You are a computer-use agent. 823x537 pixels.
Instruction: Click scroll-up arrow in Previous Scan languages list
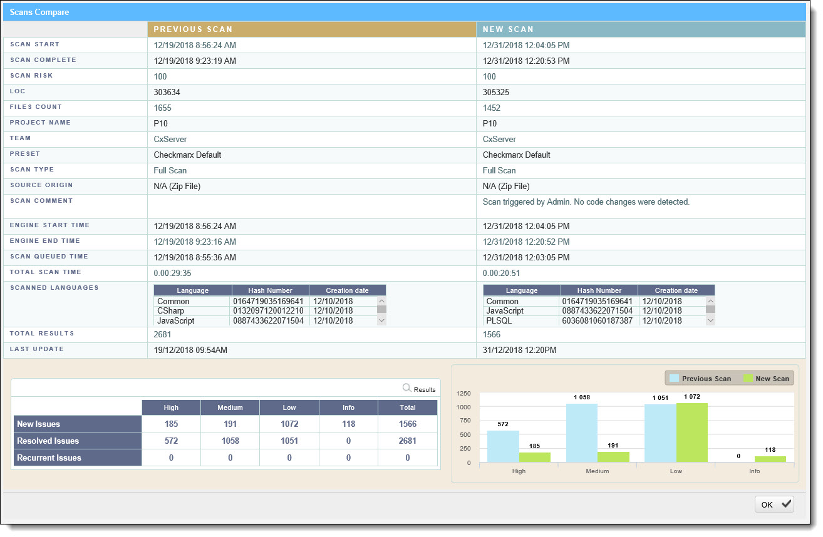[x=381, y=300]
